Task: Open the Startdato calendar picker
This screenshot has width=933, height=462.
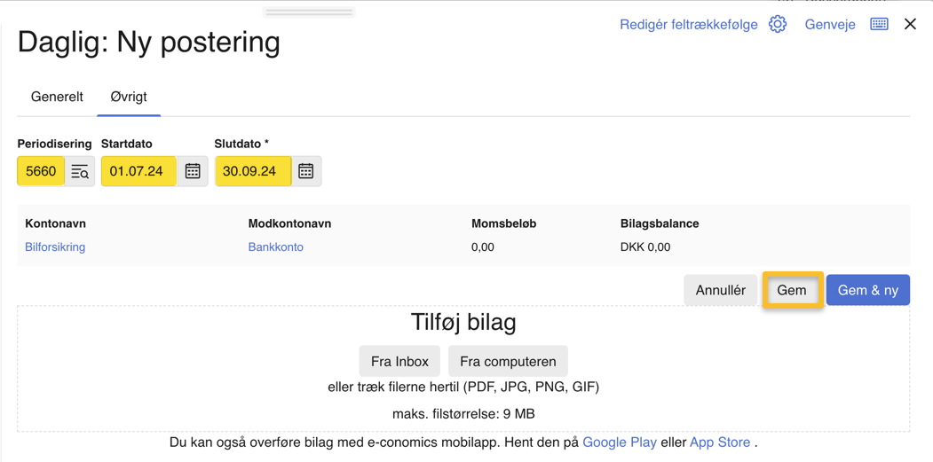Action: (193, 171)
